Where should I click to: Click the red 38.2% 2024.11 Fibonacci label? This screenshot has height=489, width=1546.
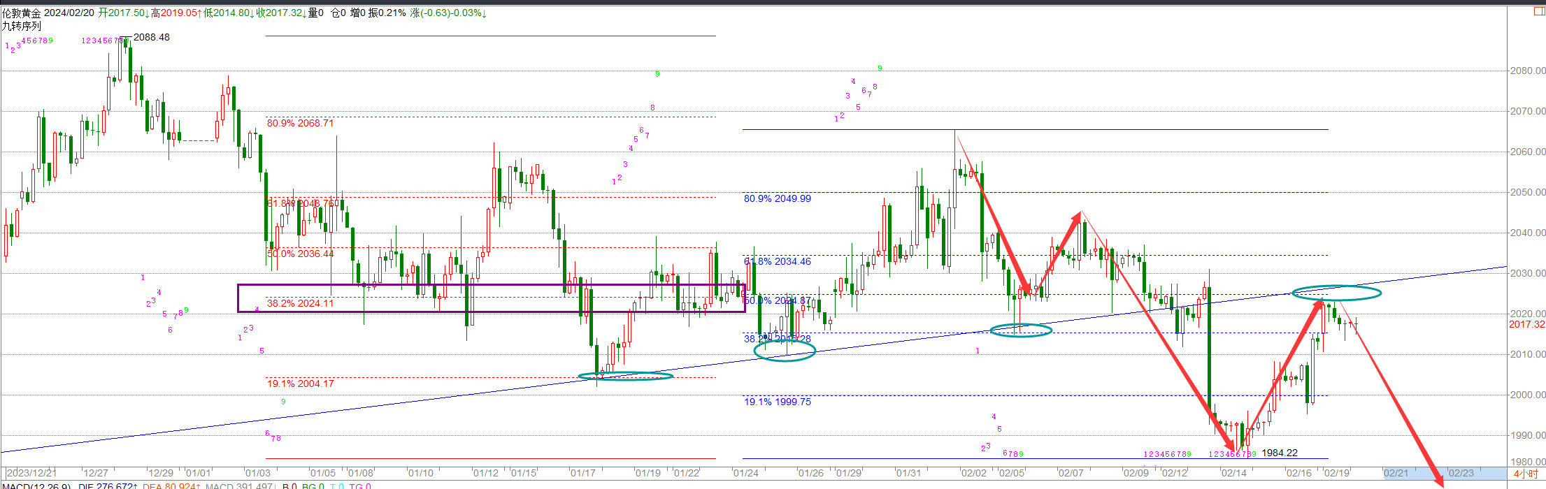[x=301, y=303]
